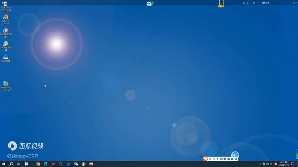Click the Sogou input method S logo
Image resolution: width=298 pixels, height=167 pixels.
pos(205,159)
